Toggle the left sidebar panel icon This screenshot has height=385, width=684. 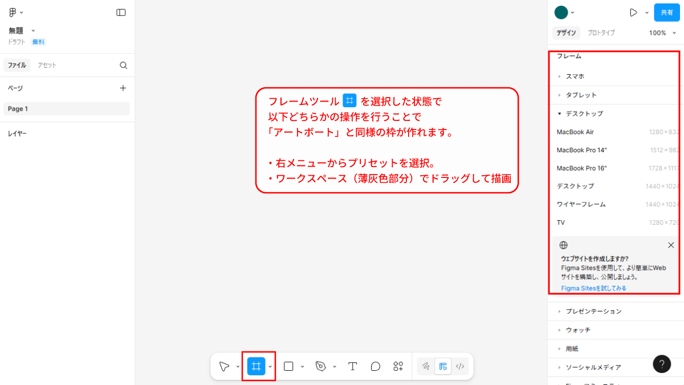point(121,13)
